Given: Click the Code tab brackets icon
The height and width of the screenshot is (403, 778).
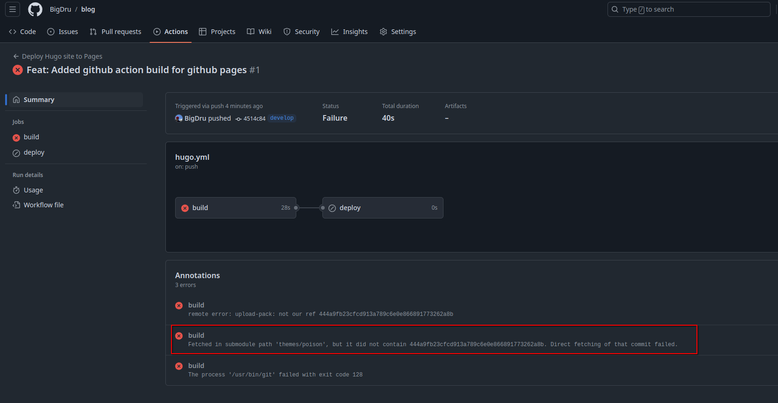Looking at the screenshot, I should (x=13, y=32).
